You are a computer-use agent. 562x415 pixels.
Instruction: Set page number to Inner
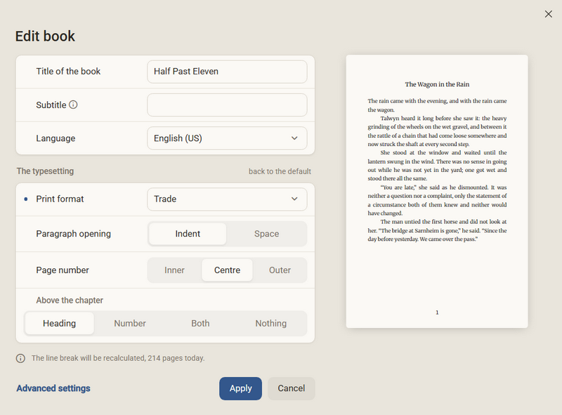tap(174, 270)
